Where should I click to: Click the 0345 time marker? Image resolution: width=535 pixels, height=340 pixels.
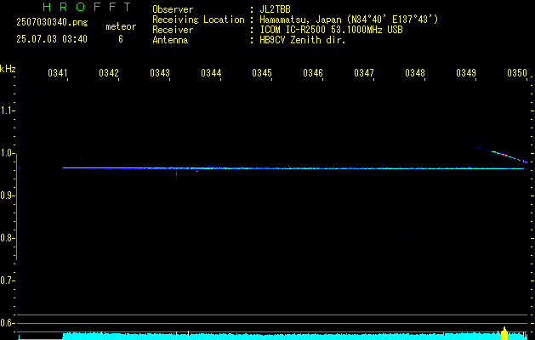(262, 72)
